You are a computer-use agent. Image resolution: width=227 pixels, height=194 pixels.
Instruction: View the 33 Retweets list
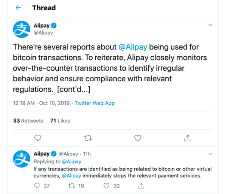coord(28,121)
